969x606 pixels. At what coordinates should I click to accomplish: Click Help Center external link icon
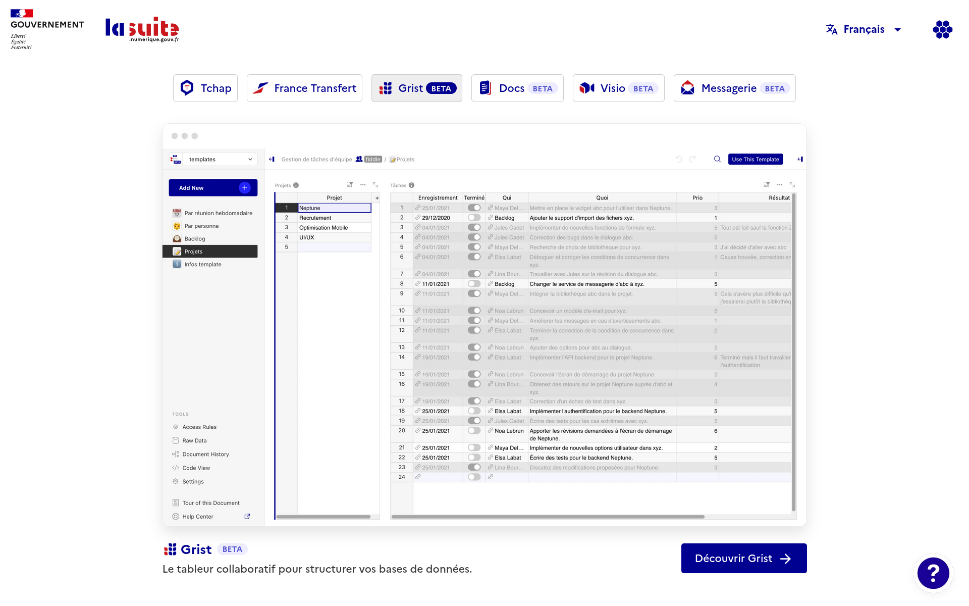(x=247, y=517)
